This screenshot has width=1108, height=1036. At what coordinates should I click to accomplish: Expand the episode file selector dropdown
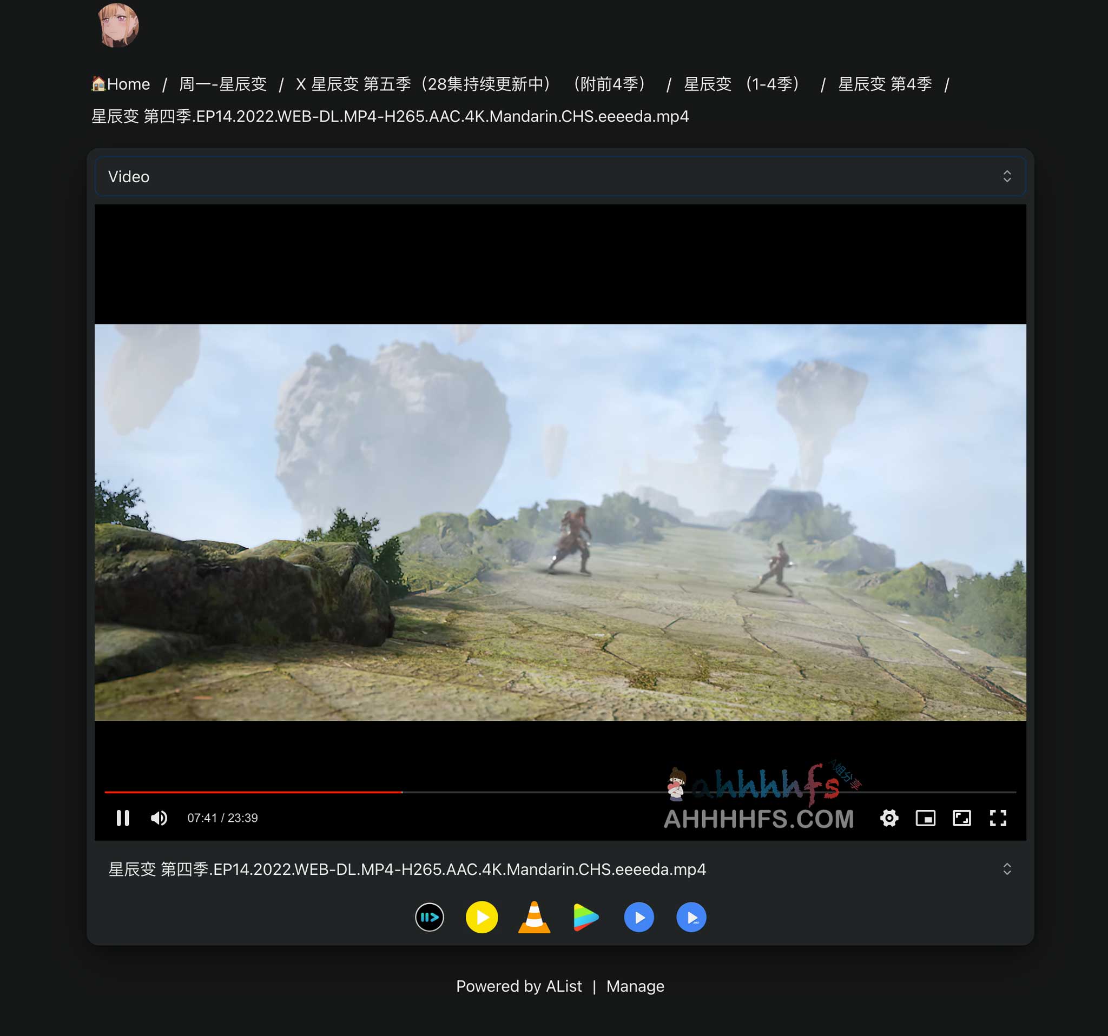point(559,869)
